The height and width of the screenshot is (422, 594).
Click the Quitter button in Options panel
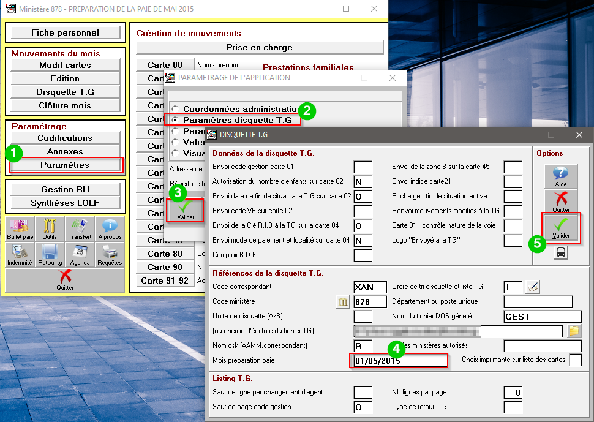tap(561, 202)
